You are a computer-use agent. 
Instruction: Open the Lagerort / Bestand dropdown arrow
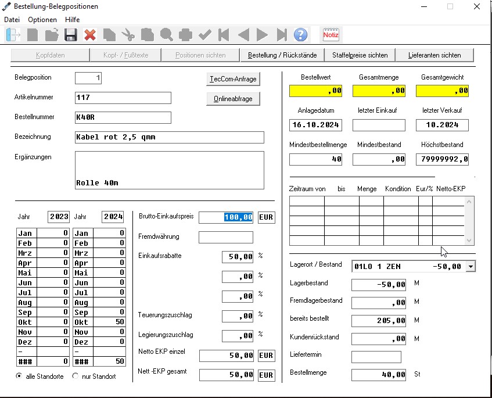471,267
